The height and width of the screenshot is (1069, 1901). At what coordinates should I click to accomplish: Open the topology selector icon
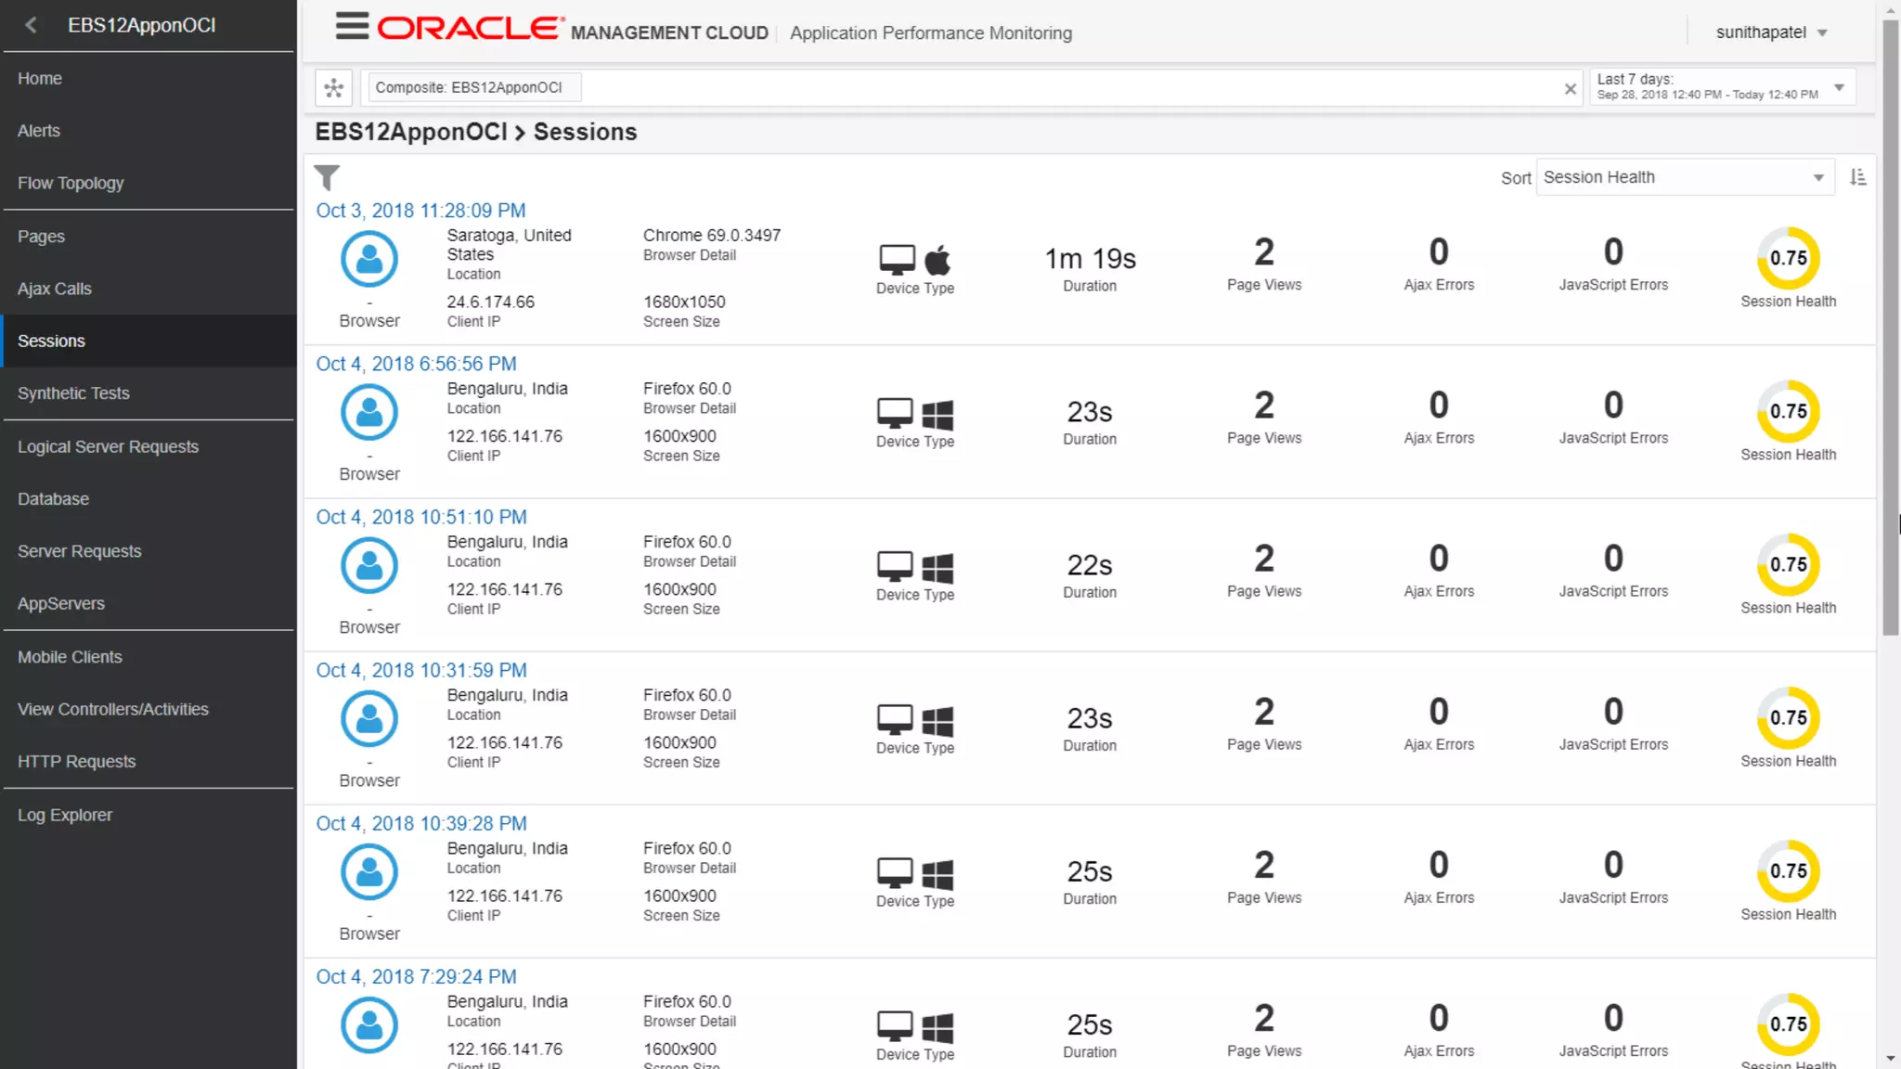334,88
